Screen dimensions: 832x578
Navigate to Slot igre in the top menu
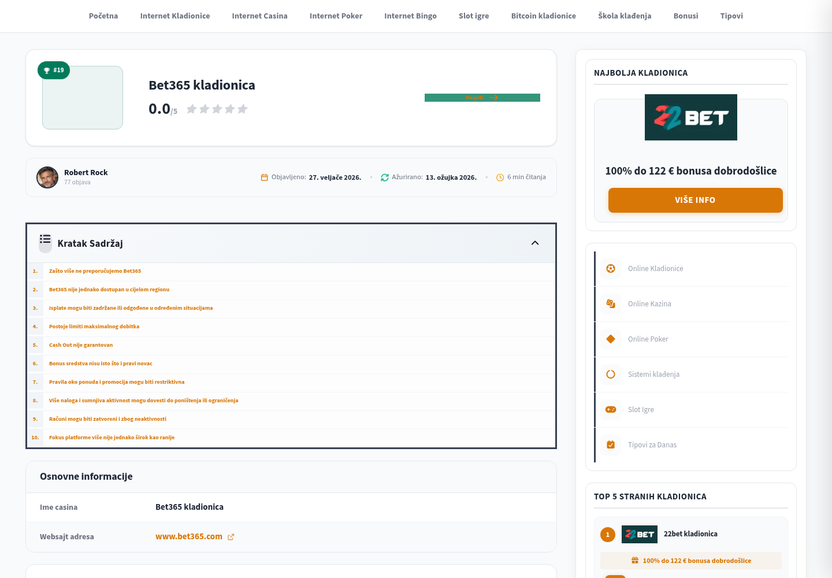474,16
